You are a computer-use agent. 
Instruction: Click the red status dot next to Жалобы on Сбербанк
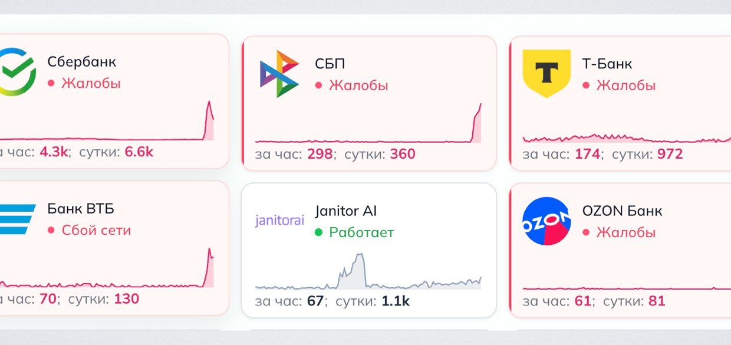[x=52, y=83]
